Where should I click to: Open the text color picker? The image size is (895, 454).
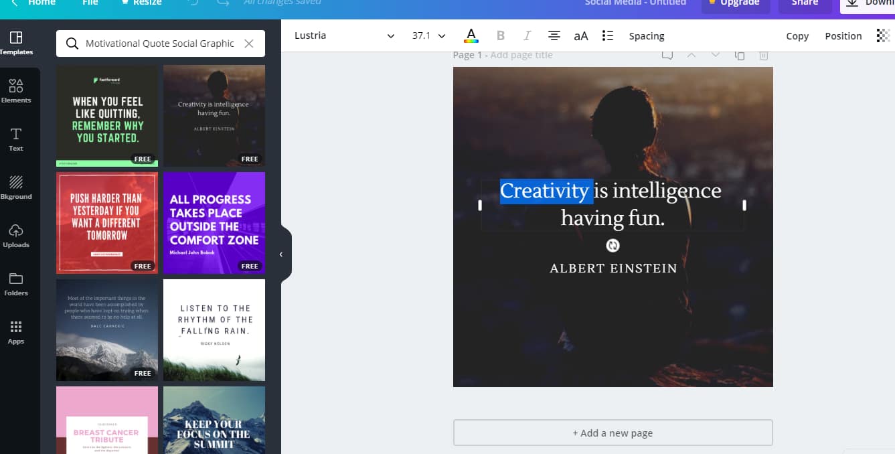coord(471,35)
